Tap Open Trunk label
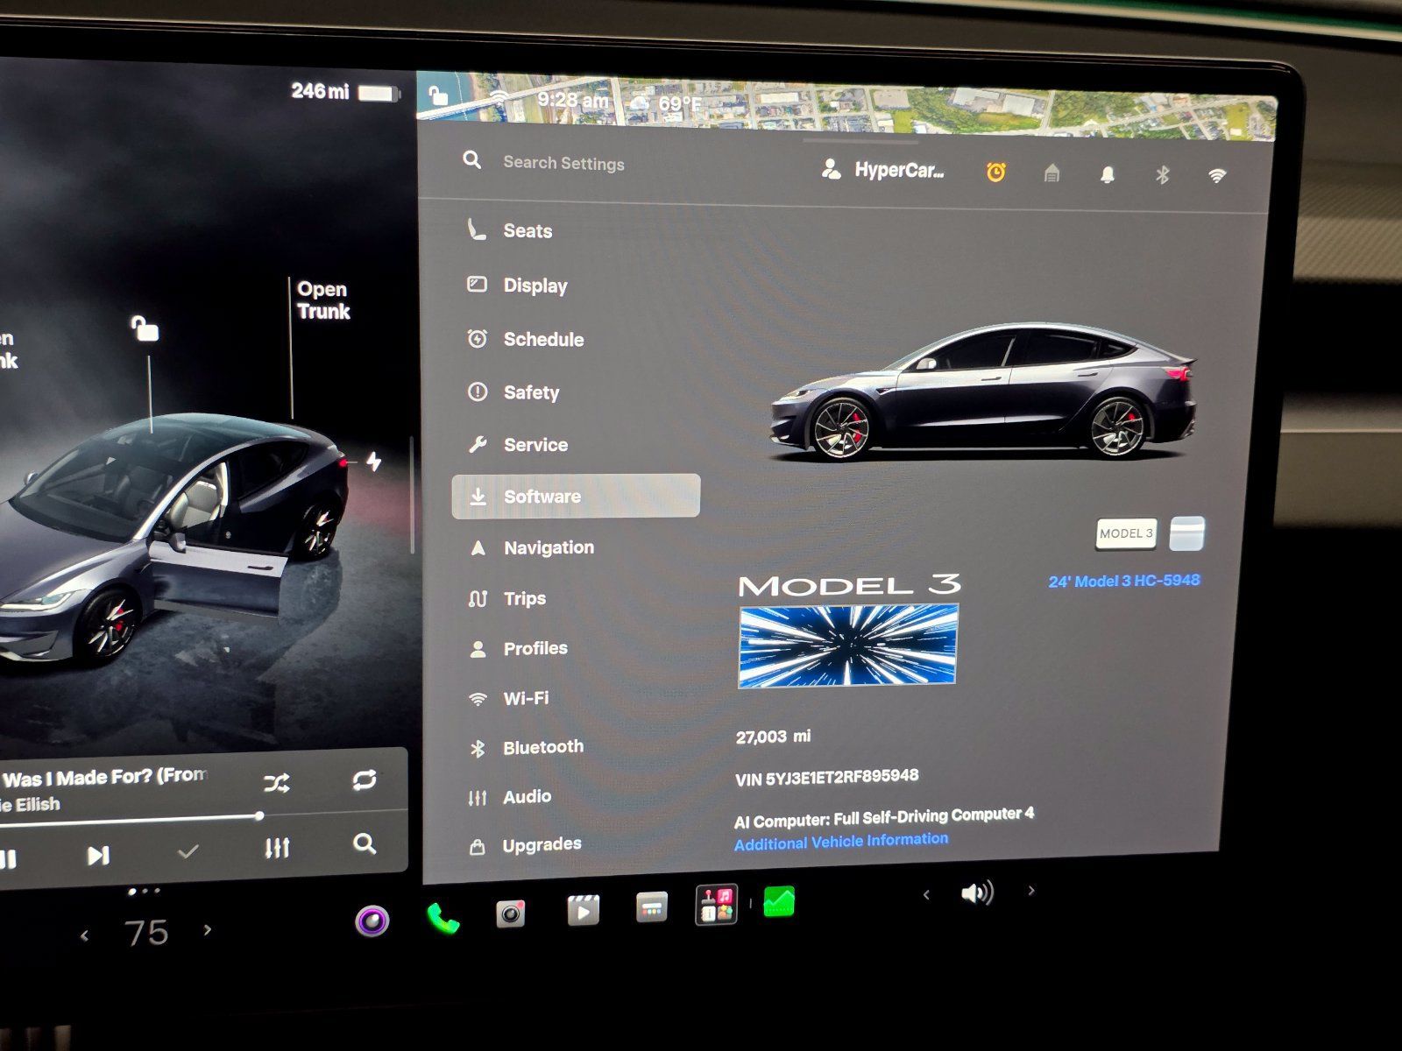The image size is (1402, 1051). (323, 300)
